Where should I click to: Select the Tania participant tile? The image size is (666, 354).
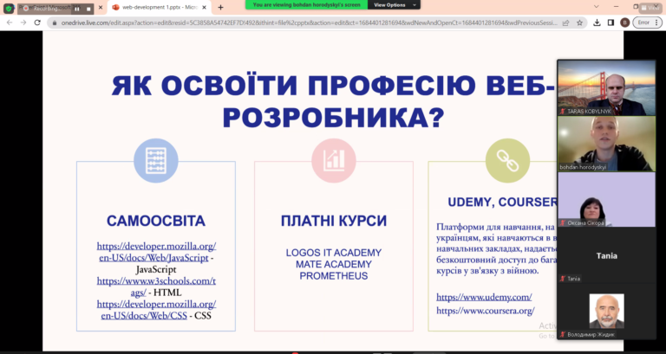point(605,257)
